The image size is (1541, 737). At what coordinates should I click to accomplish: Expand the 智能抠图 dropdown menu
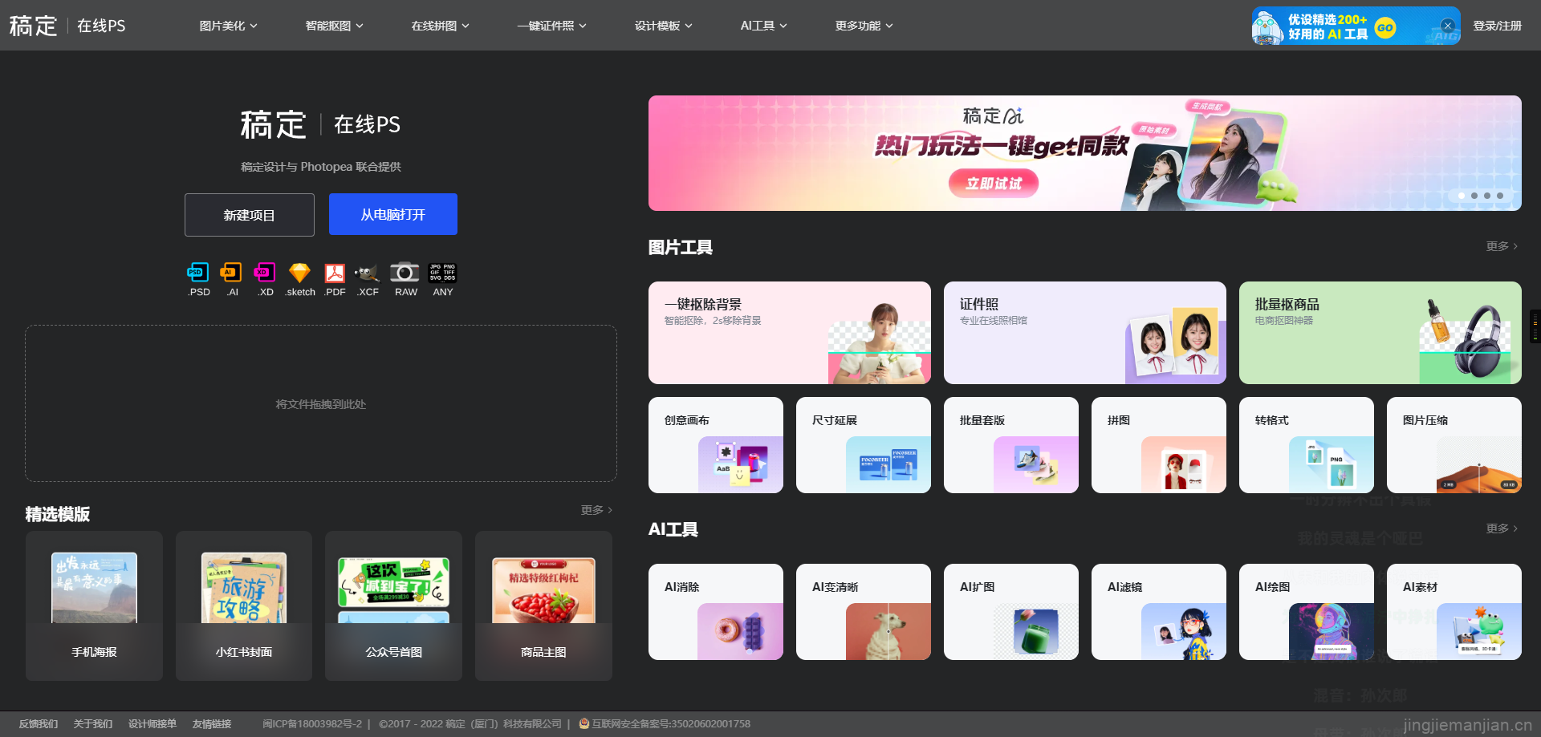pos(334,26)
